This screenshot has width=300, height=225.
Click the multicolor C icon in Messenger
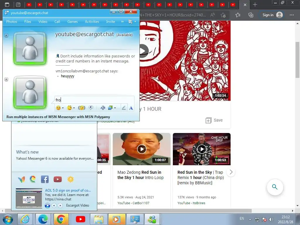coord(33,179)
